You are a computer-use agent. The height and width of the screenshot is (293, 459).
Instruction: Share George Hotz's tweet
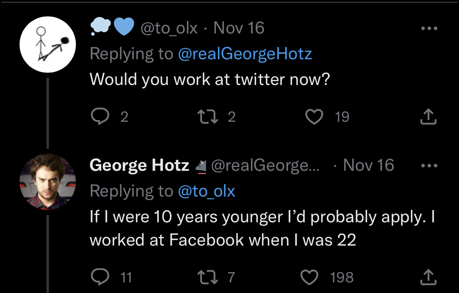point(428,278)
